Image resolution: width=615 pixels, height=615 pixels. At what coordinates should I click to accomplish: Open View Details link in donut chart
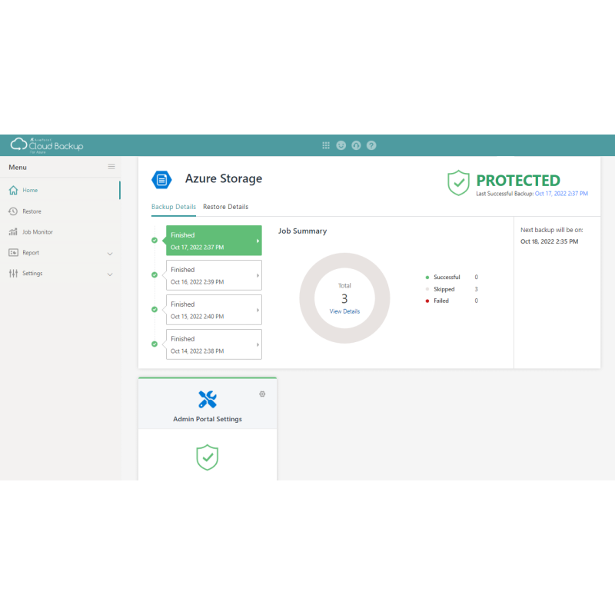coord(344,311)
